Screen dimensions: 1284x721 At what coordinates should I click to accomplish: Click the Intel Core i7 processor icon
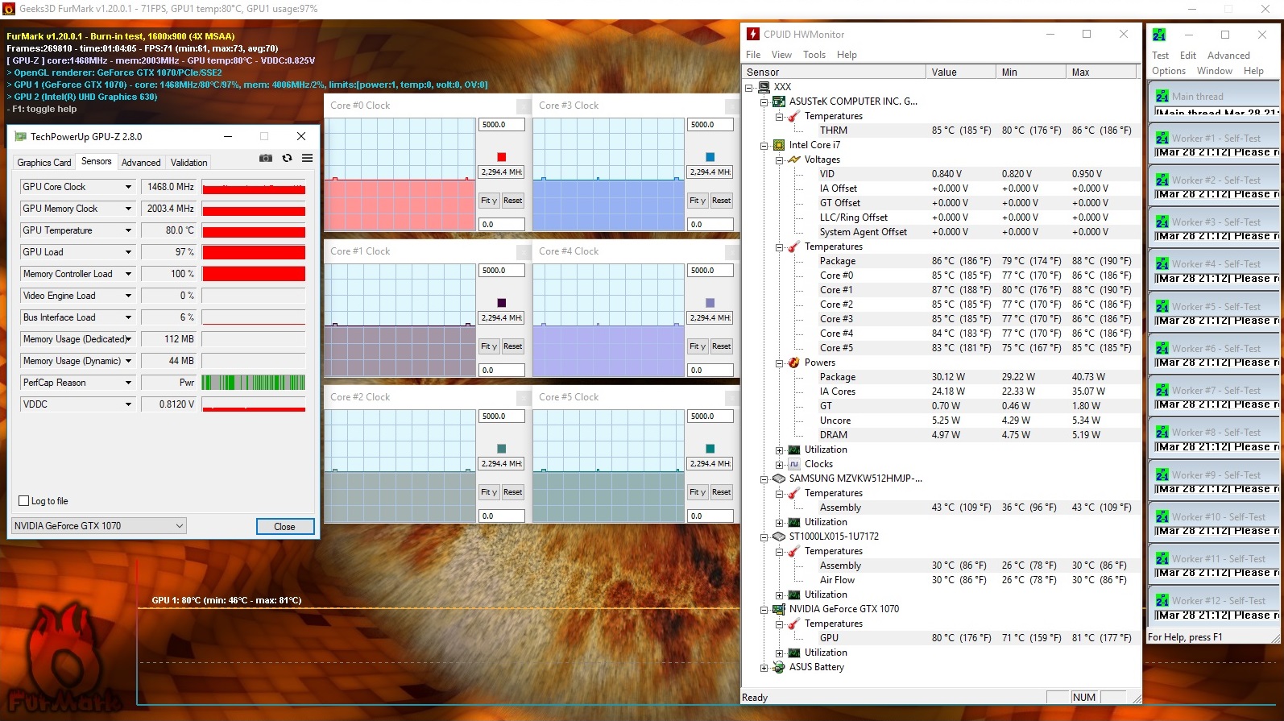coord(779,145)
